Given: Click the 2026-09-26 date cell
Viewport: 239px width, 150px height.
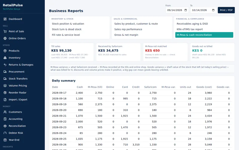Looking at the screenshot, I should 59,145.
